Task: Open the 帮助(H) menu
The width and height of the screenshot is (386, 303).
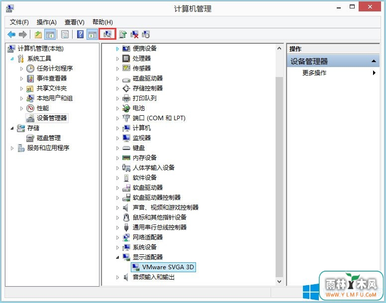Action: (x=102, y=22)
